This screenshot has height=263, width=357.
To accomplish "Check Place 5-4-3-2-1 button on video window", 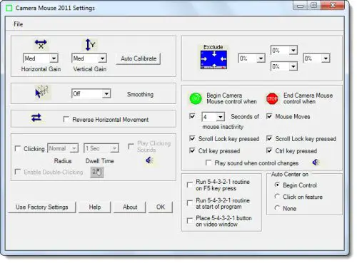I will [x=190, y=221].
